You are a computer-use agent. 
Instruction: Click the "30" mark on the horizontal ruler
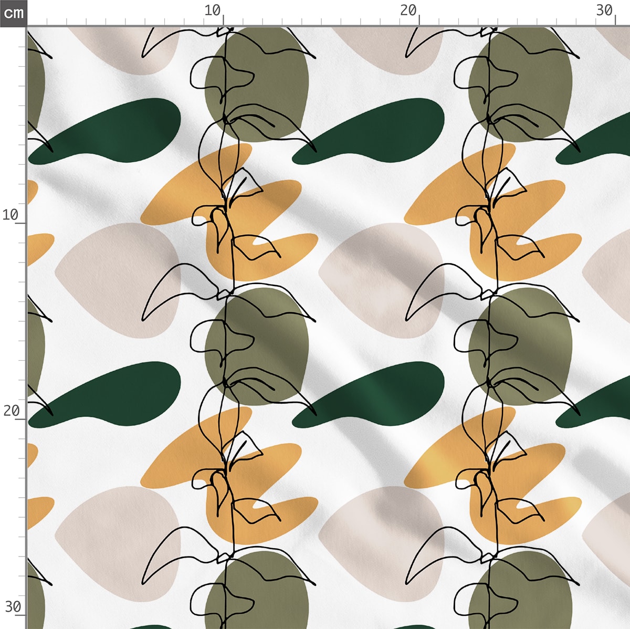(x=604, y=11)
